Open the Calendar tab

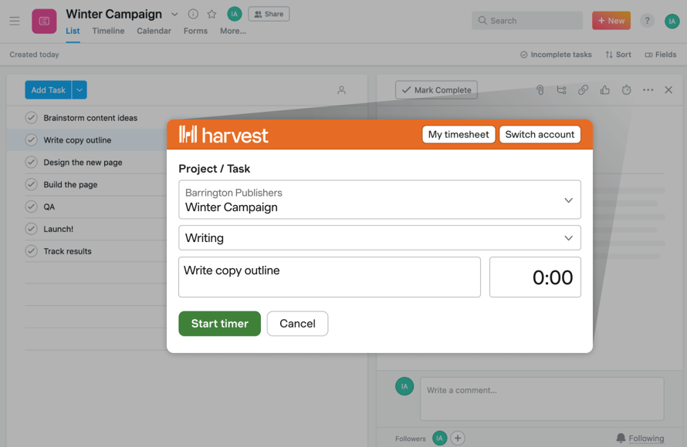[154, 31]
